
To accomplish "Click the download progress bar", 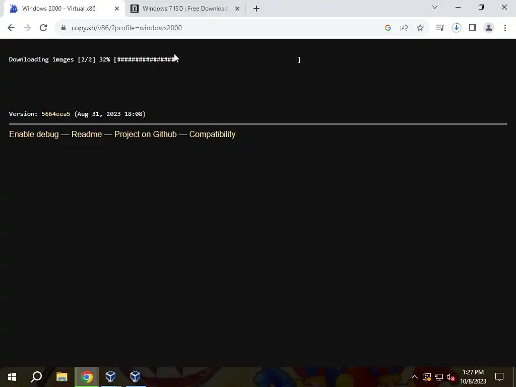I will pyautogui.click(x=207, y=59).
